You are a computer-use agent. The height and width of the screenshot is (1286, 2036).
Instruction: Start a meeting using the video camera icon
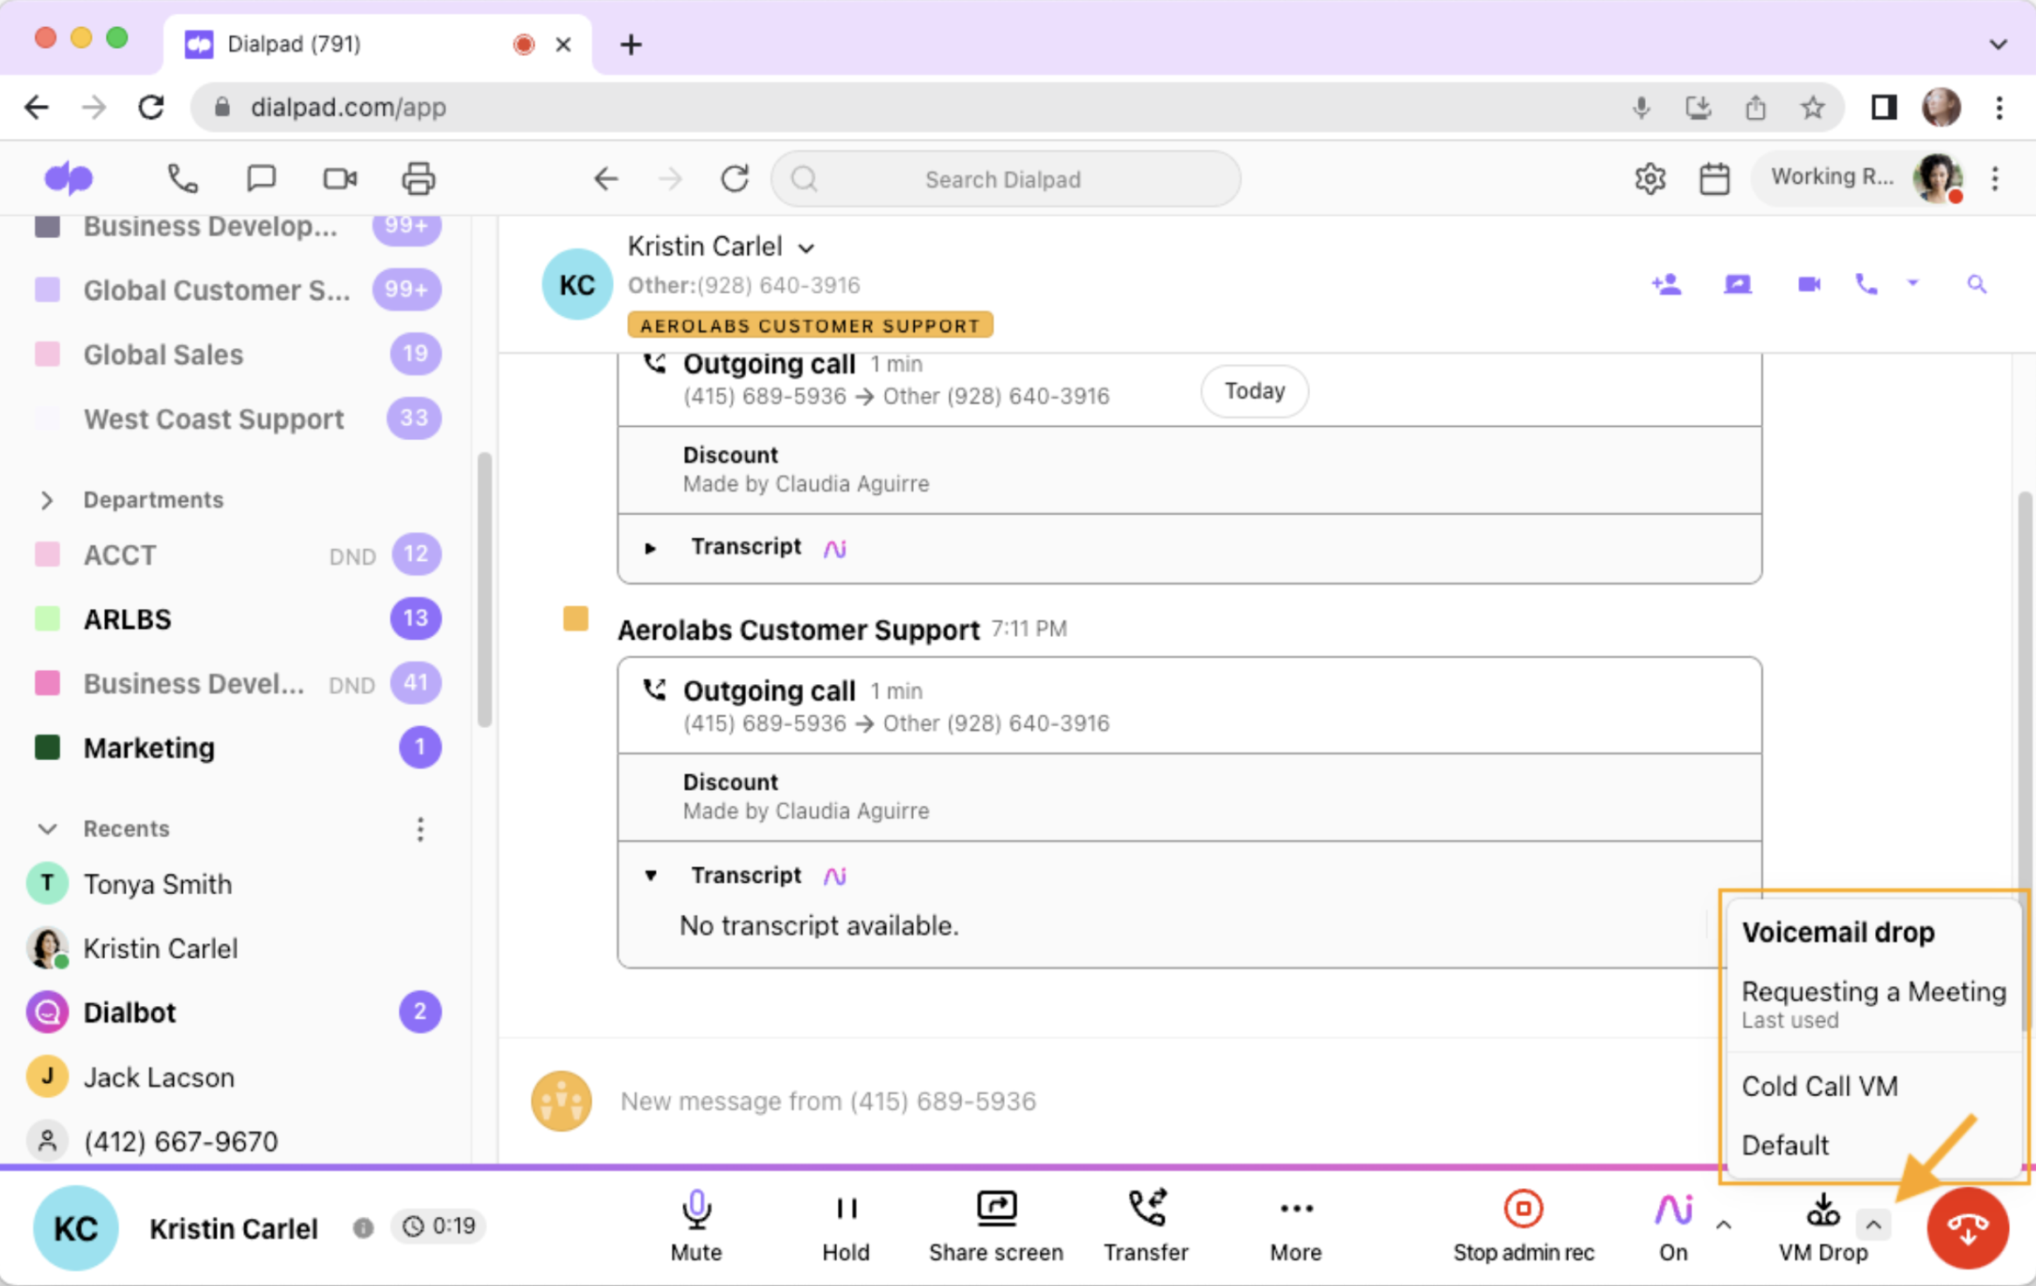click(338, 178)
